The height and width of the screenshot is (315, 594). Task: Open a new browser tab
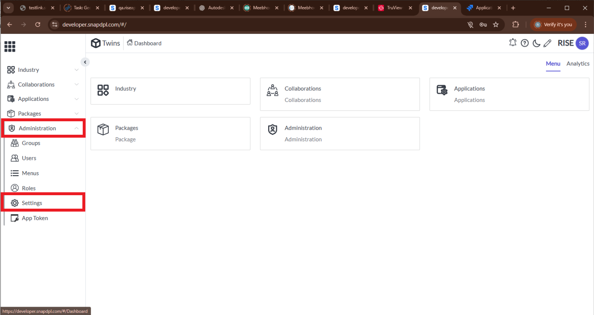pyautogui.click(x=513, y=8)
